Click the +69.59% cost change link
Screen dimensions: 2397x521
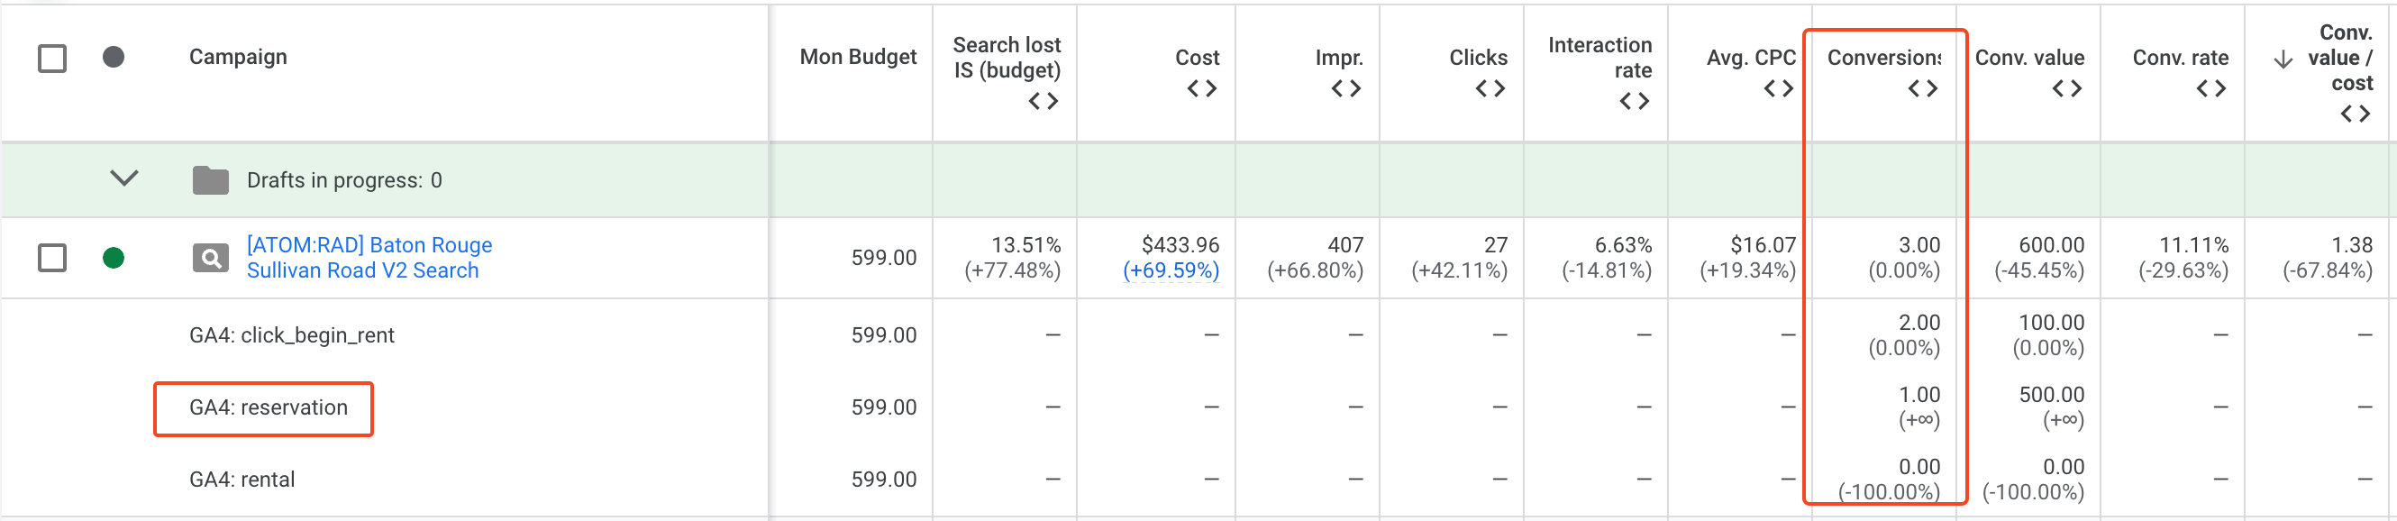pos(1171,270)
